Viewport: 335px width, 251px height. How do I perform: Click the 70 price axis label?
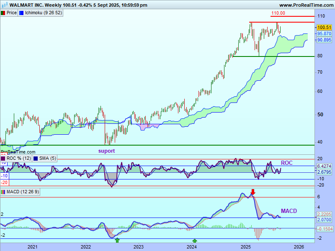[320, 72]
